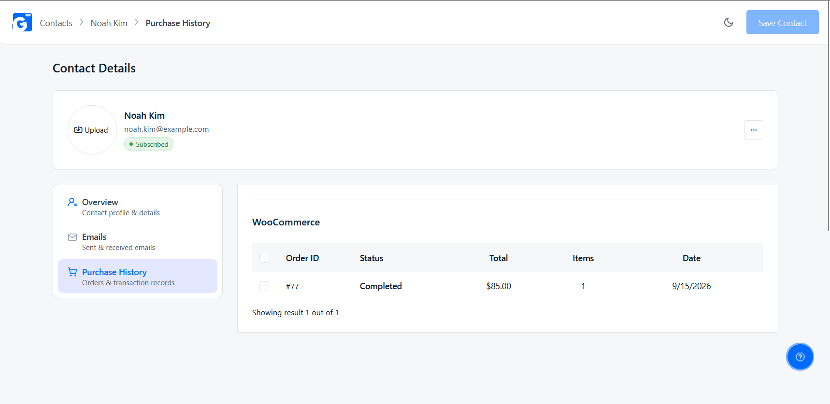830x404 pixels.
Task: Click the Status column header
Action: [x=372, y=258]
